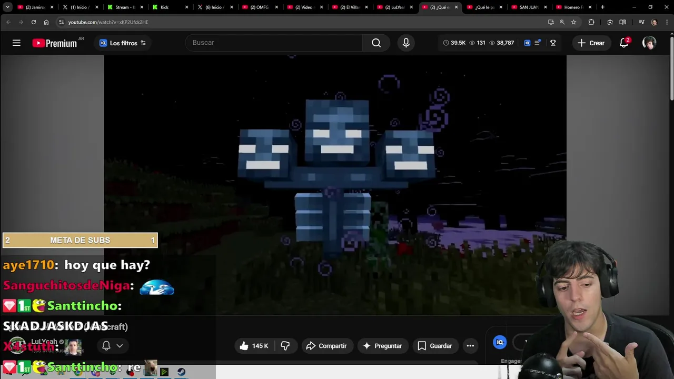This screenshot has height=379, width=674.
Task: Click the Google Lens screenshot search icon
Action: (610, 22)
